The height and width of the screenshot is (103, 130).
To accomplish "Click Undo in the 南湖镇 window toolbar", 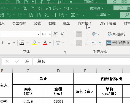I will [3, 8].
